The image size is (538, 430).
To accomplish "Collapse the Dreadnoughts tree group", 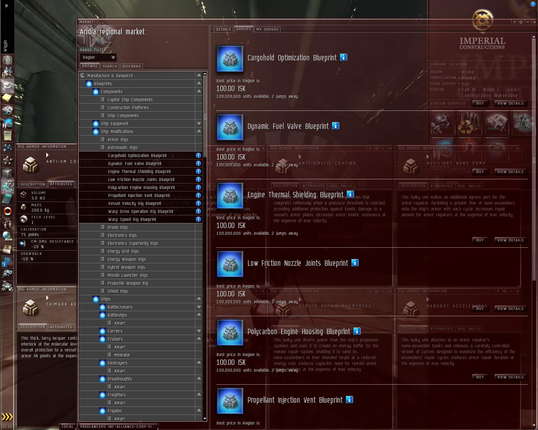I will tap(199, 379).
